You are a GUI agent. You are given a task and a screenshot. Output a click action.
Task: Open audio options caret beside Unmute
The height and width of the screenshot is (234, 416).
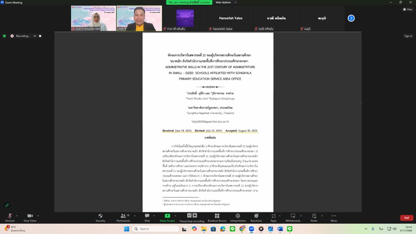click(17, 216)
